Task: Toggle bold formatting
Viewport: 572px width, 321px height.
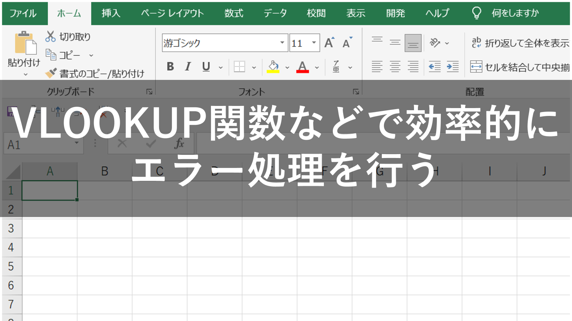Action: 170,66
